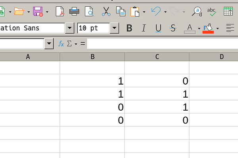Open the New Spreadsheet dropdown arrow
This screenshot has width=238, height=158.
(x=10, y=12)
